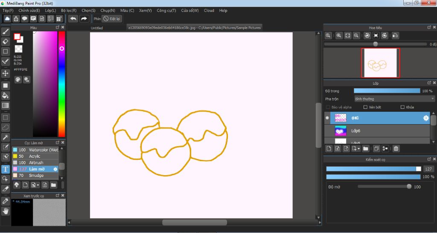437x233 pixels.
Task: Toggle the Khóa checkbox
Action: point(402,107)
